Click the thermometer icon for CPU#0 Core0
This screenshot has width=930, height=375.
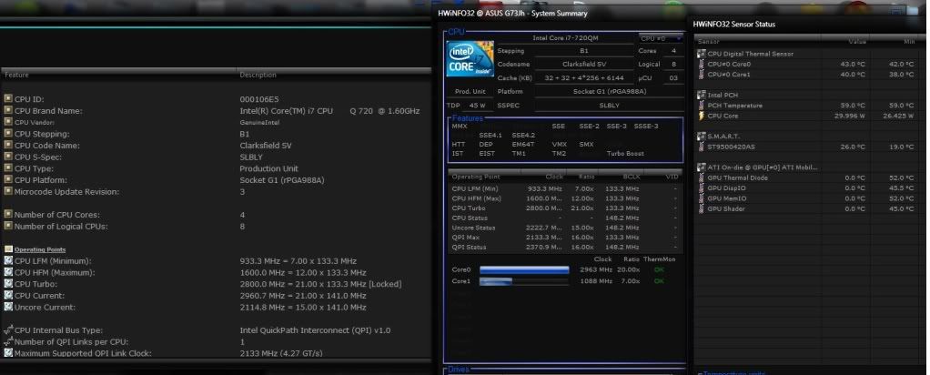[x=702, y=64]
